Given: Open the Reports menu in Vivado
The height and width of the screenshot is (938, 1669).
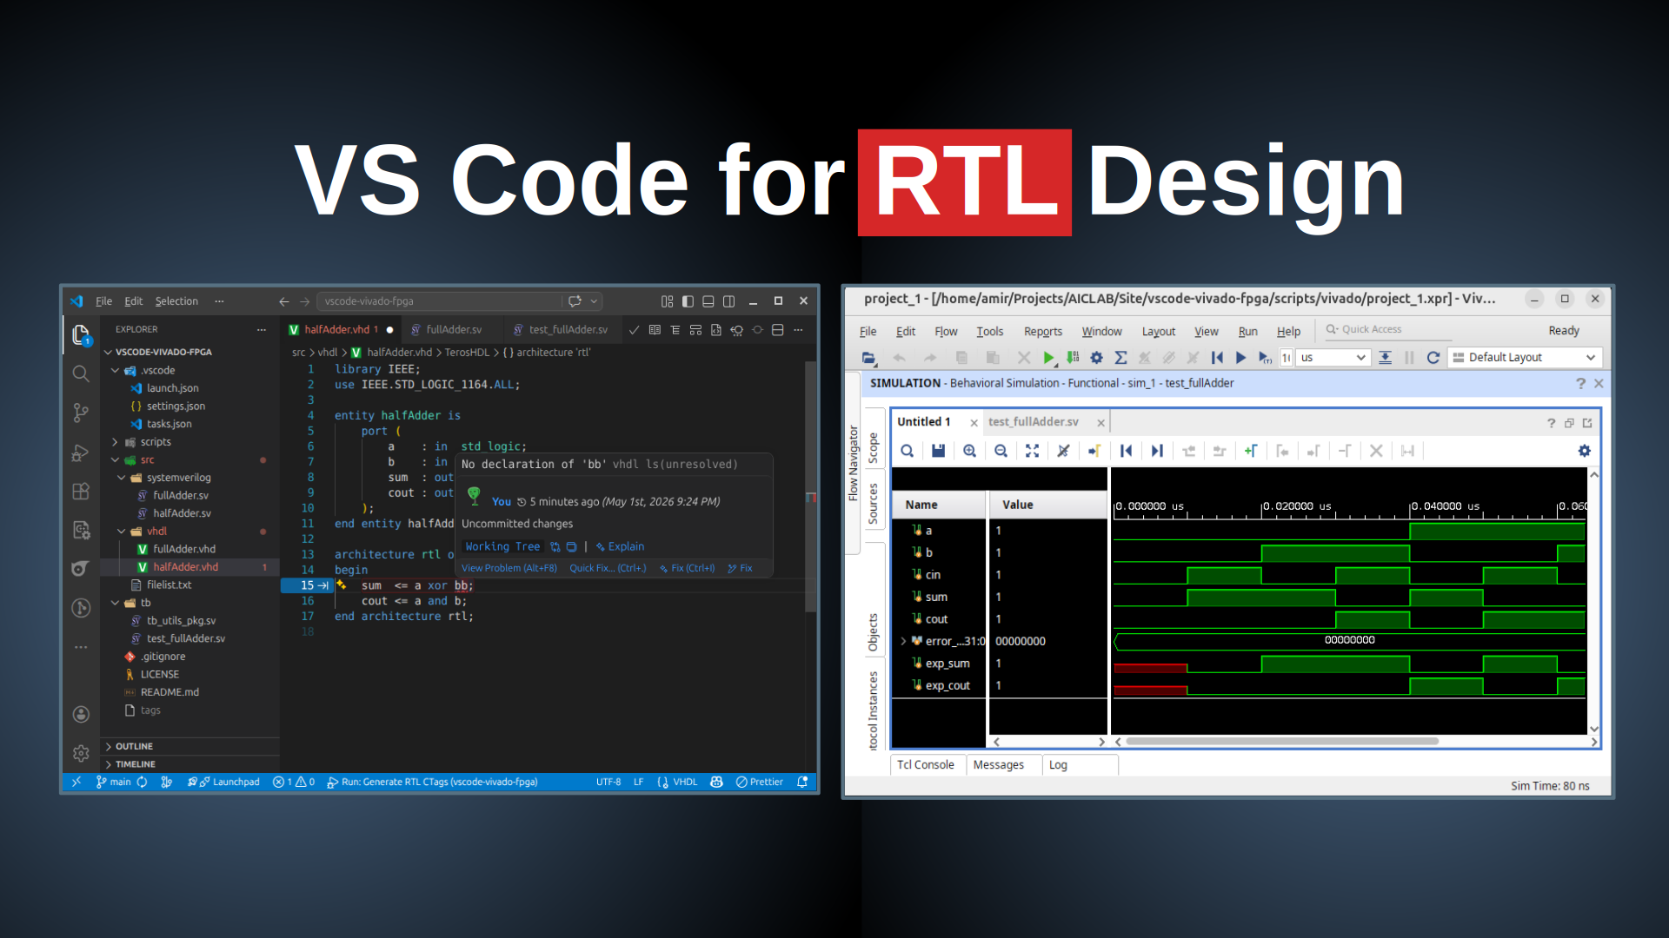Looking at the screenshot, I should [1042, 331].
